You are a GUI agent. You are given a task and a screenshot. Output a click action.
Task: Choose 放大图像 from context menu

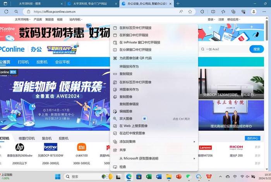[154, 118]
